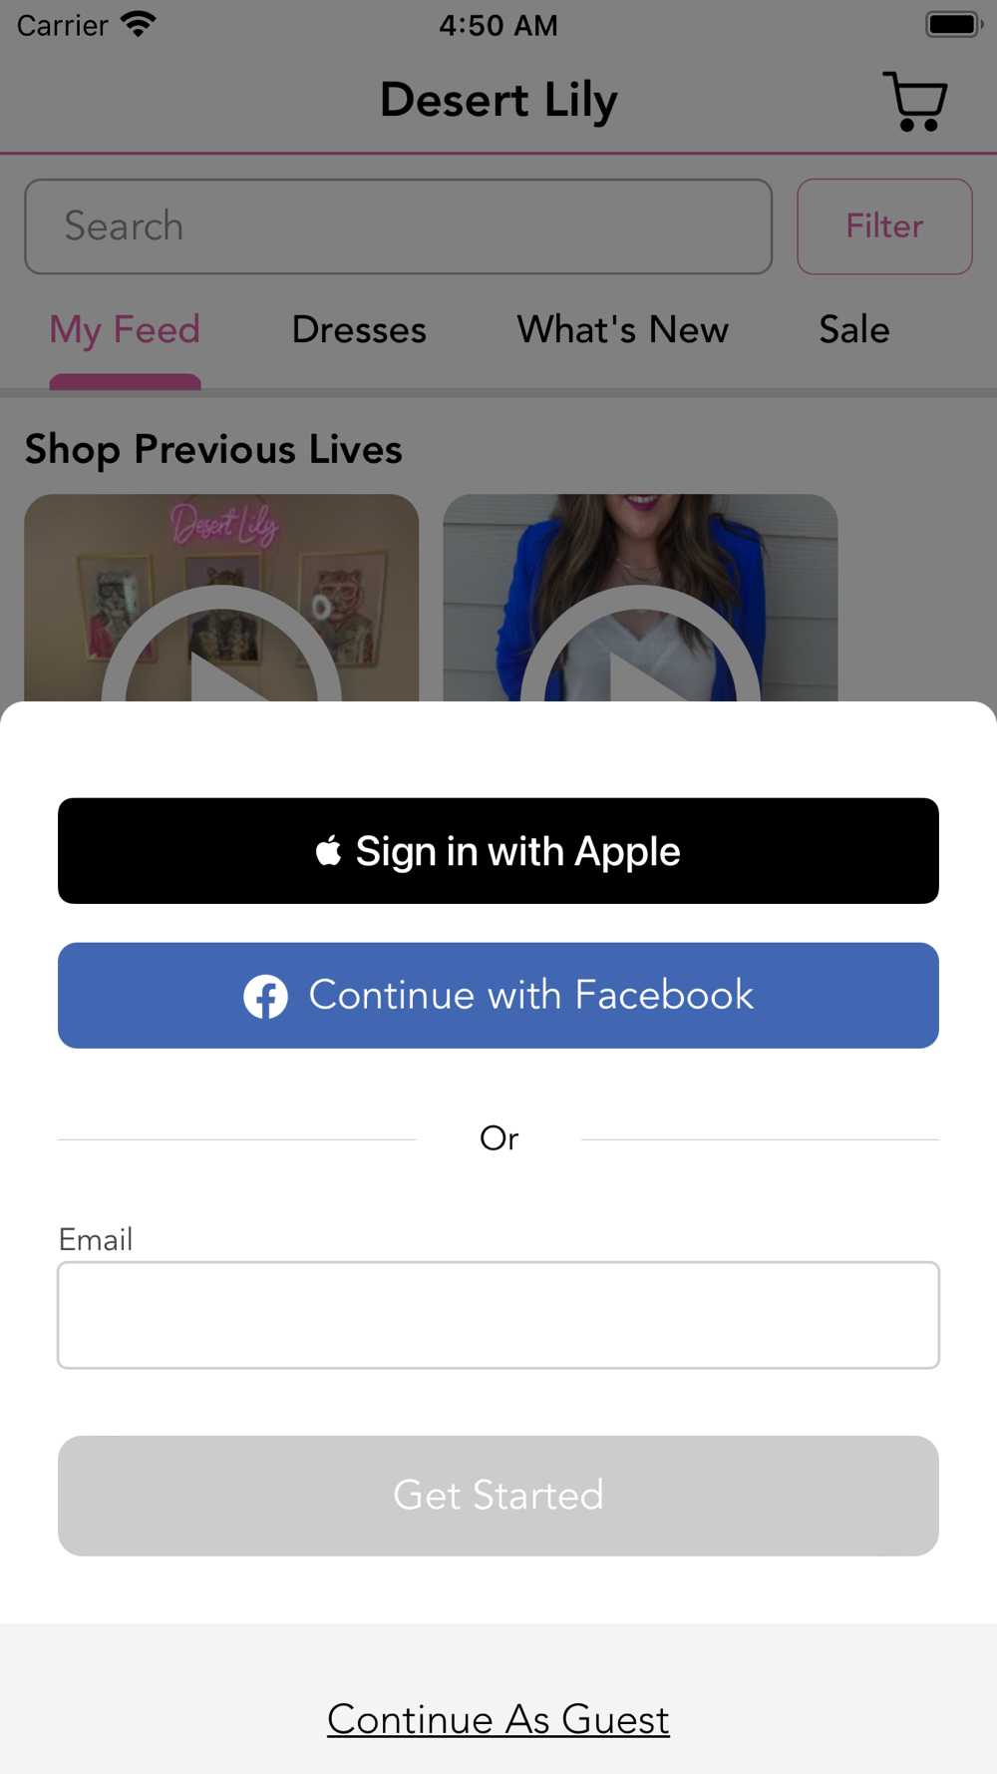Screen dimensions: 997x1774
Task: Click Continue with Facebook button
Action: pos(498,996)
